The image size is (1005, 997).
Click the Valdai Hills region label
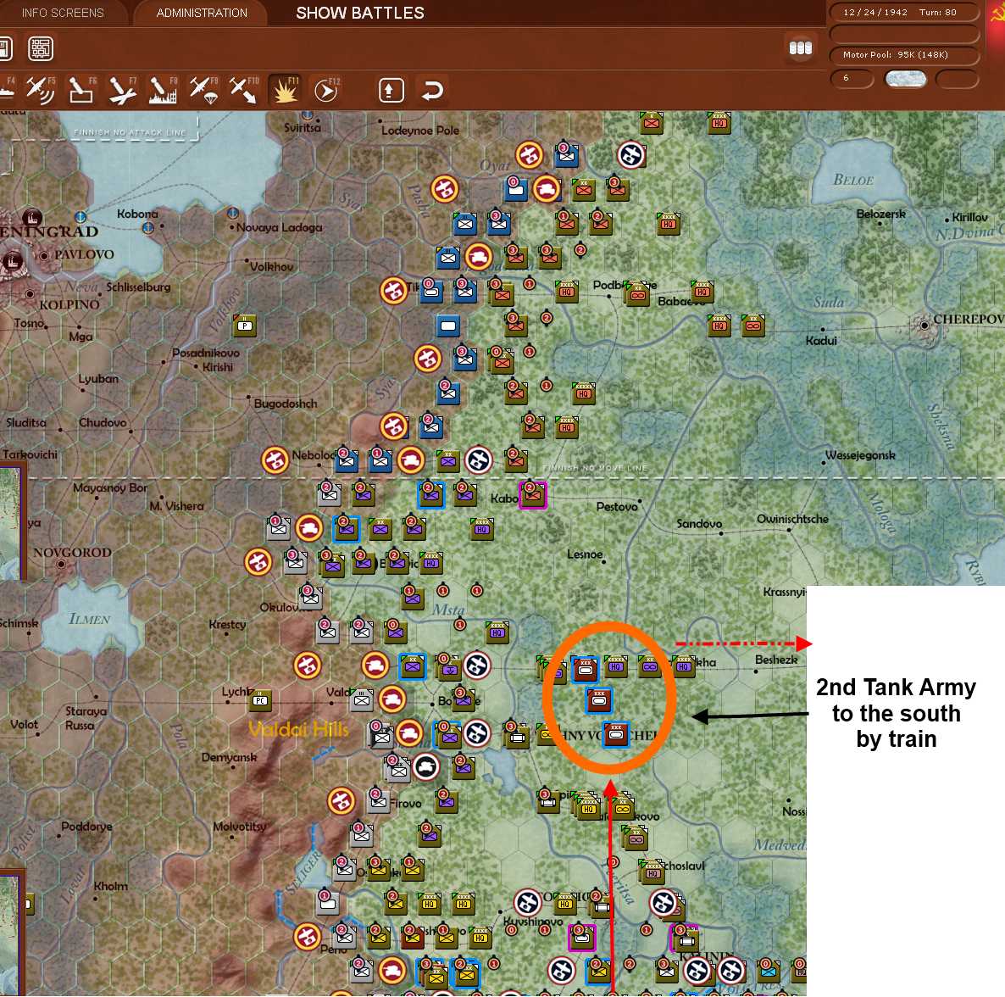(x=298, y=729)
